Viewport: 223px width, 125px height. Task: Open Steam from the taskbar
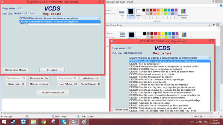click(13, 122)
